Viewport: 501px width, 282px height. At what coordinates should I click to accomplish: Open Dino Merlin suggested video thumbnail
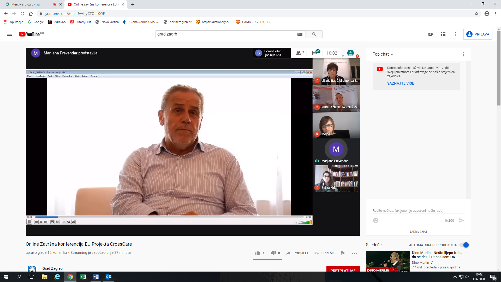(388, 261)
